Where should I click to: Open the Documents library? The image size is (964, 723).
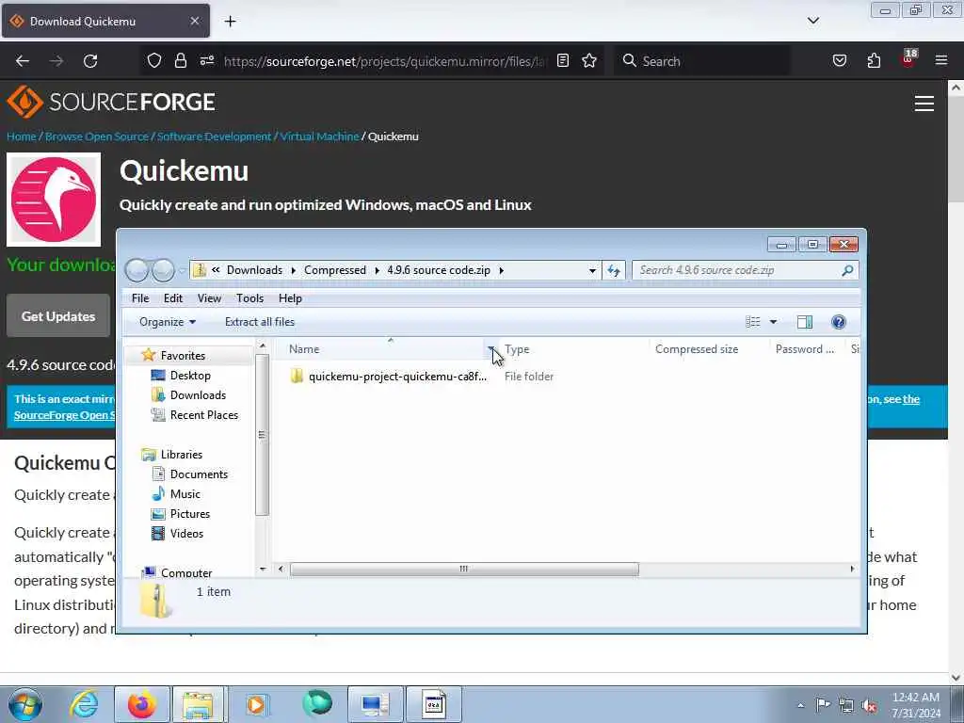(199, 474)
